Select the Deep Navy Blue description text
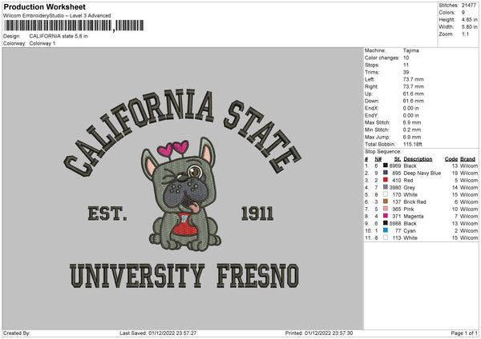This screenshot has width=481, height=339. pyautogui.click(x=422, y=173)
